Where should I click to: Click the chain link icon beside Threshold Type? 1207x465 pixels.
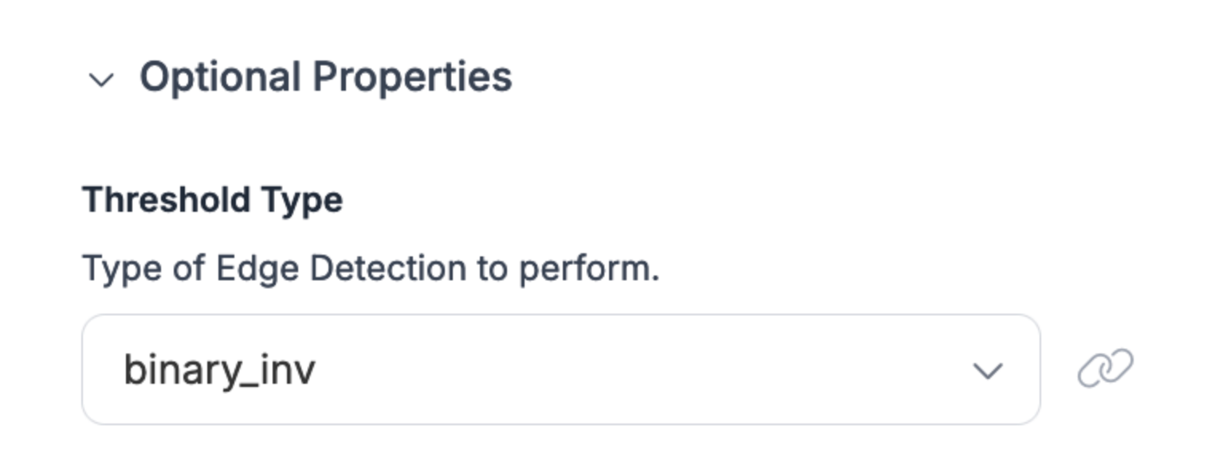click(x=1105, y=369)
